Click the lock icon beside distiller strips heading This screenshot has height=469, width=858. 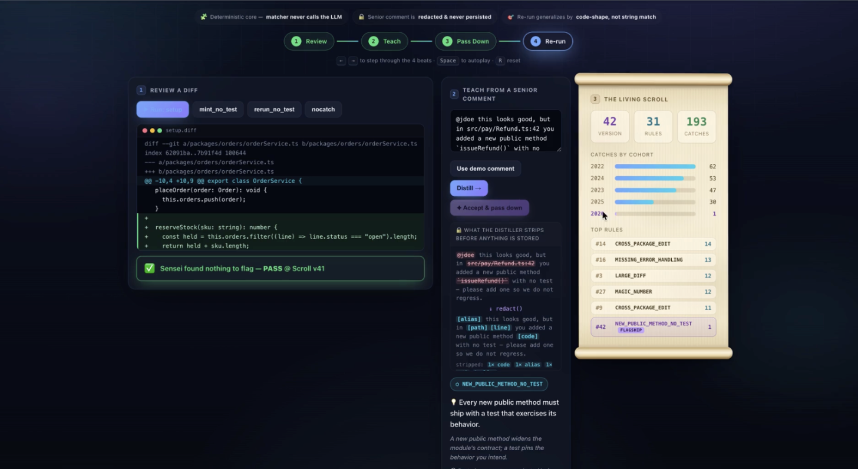pyautogui.click(x=459, y=230)
